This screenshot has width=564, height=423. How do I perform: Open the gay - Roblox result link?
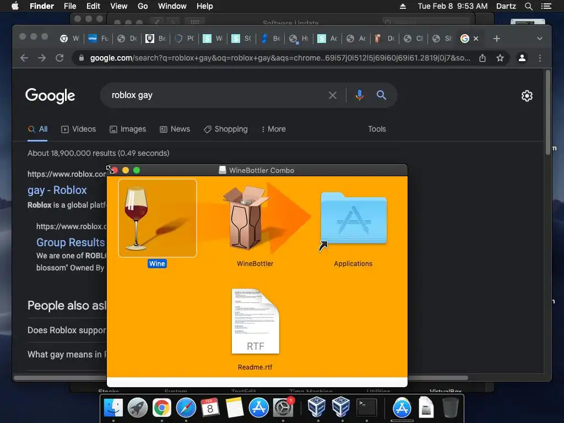(x=57, y=190)
